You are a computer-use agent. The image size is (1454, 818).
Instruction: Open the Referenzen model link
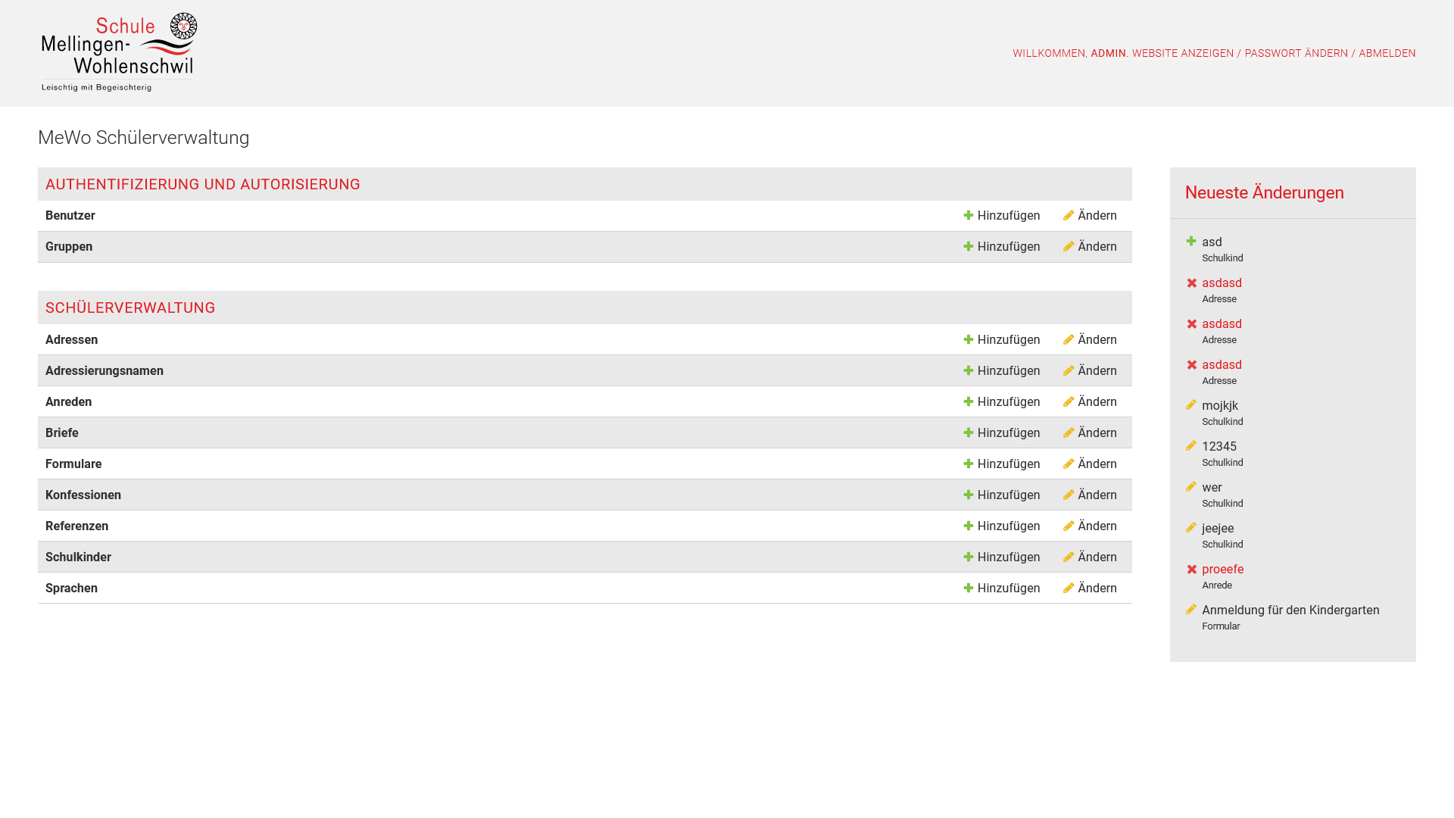point(76,526)
